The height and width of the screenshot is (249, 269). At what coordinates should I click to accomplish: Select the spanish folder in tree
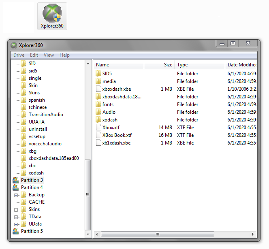click(37, 100)
